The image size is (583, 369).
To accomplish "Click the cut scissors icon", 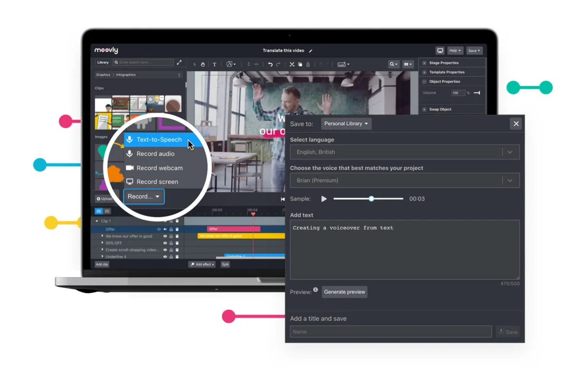I will click(x=292, y=64).
